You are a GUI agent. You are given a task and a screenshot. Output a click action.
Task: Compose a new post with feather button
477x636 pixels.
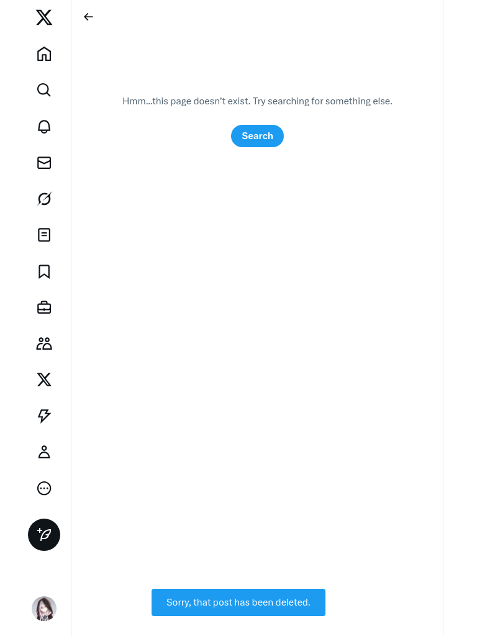coord(44,535)
